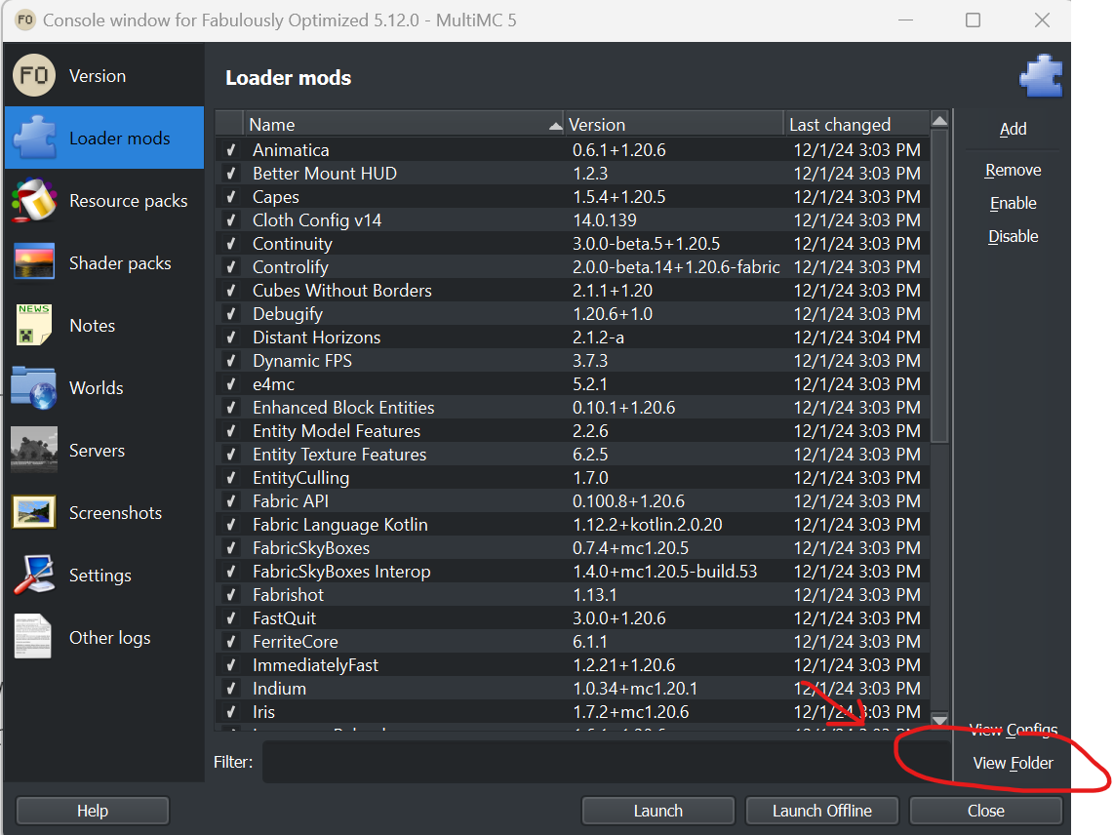Select the Fabric API mod name
Viewport: 1114px width, 835px height.
291,501
